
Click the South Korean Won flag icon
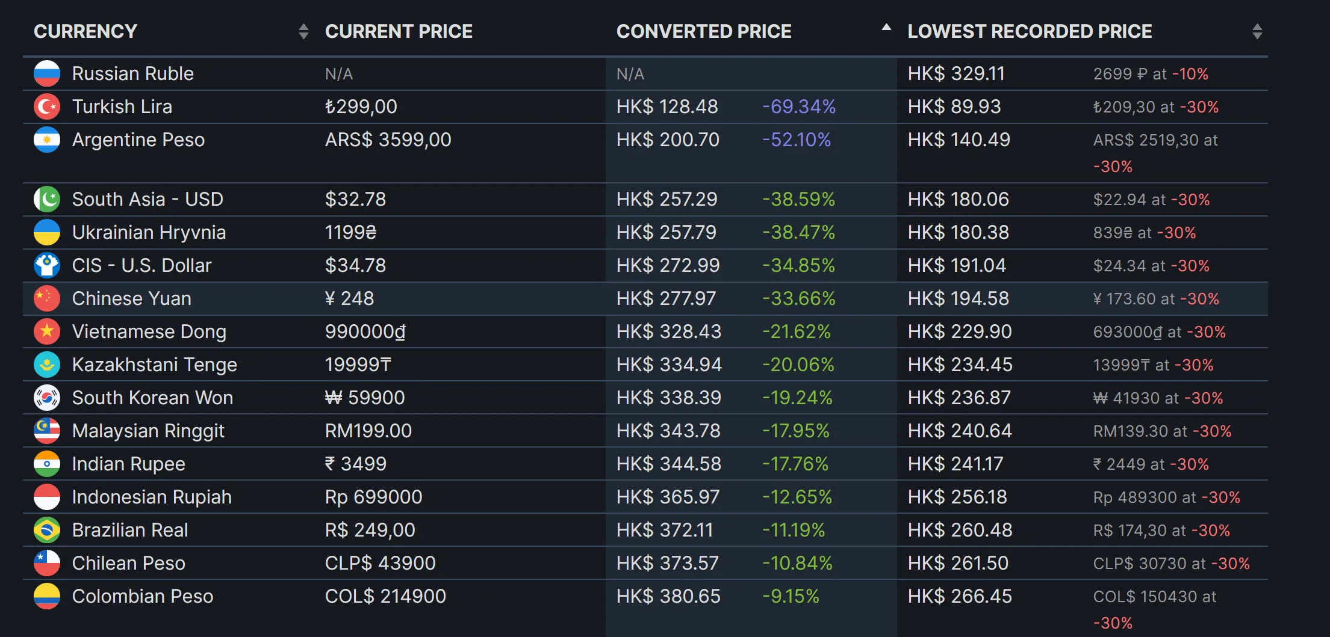tap(47, 398)
